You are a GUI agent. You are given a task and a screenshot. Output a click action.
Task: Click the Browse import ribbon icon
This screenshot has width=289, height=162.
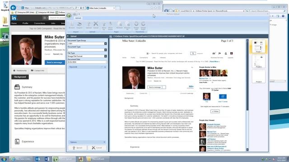point(72,25)
